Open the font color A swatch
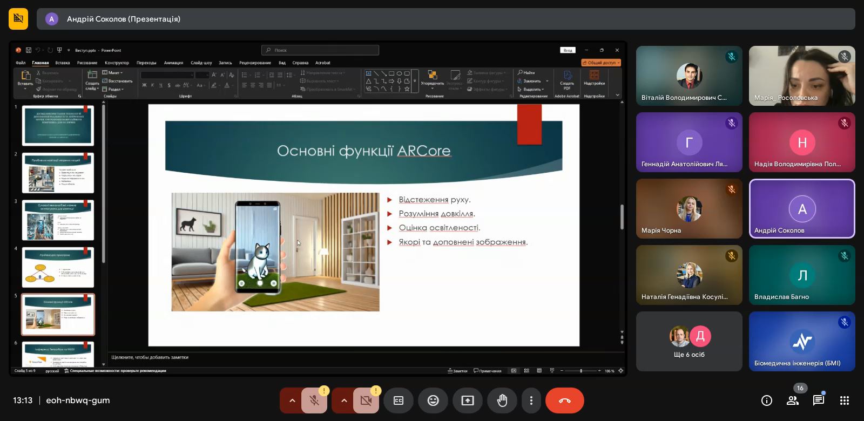Image resolution: width=864 pixels, height=421 pixels. [227, 85]
